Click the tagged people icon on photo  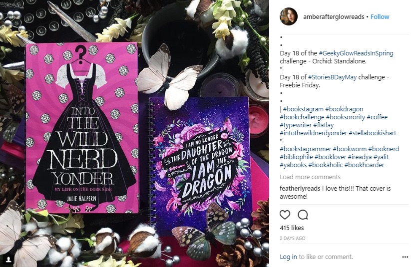tap(8, 259)
